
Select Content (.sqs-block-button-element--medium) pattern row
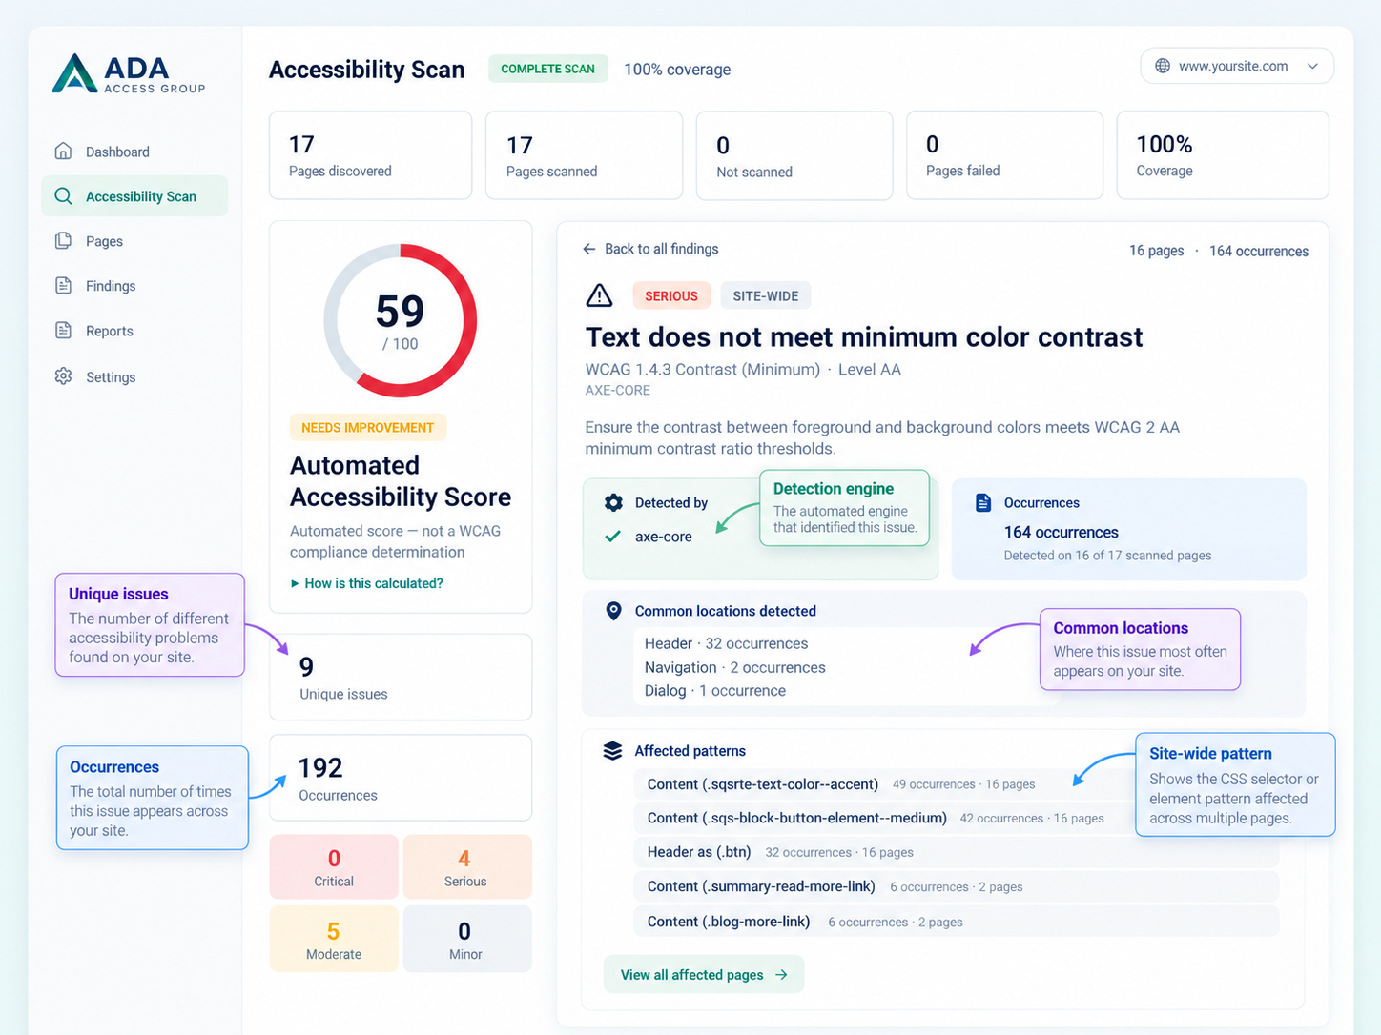pos(956,818)
